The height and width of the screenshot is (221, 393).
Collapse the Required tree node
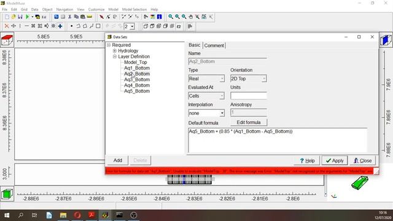click(109, 45)
